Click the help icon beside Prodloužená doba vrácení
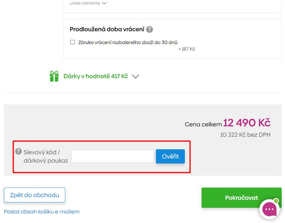The image size is (285, 223). coord(150,29)
